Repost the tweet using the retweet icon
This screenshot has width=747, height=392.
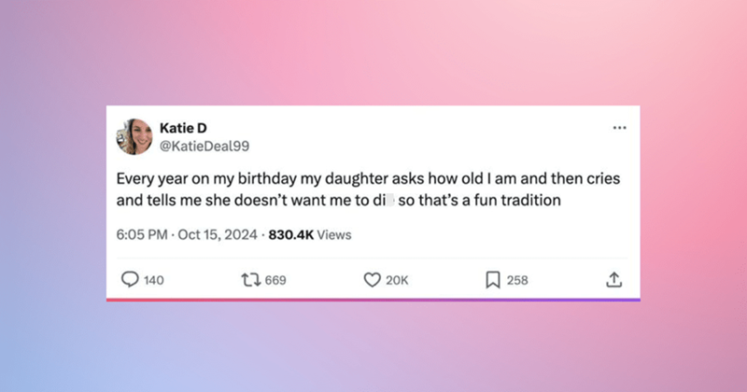(x=250, y=280)
